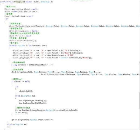Screen dimensions: 140x130
Task: Click on 'oExcel.Visible = false;'
Action: (20, 36)
